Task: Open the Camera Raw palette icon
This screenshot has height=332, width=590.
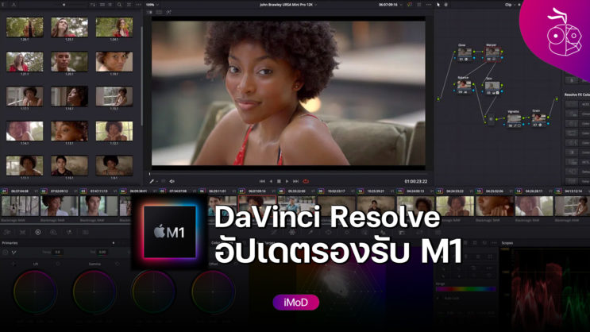Action: (x=7, y=233)
